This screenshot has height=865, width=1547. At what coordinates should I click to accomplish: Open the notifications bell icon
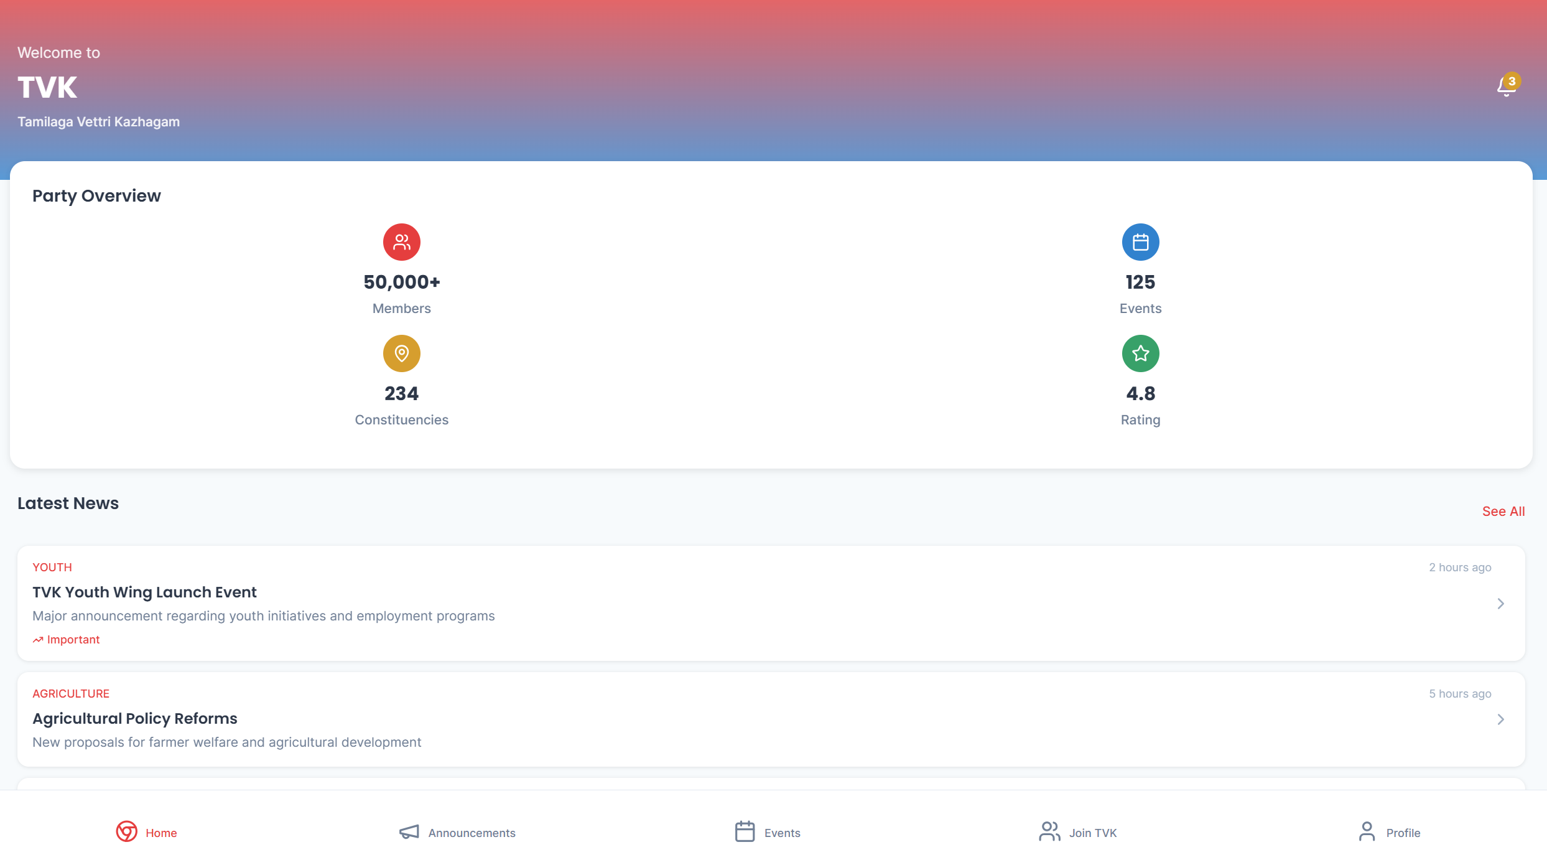1506,86
